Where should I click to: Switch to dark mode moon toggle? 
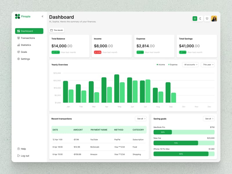[200, 19]
